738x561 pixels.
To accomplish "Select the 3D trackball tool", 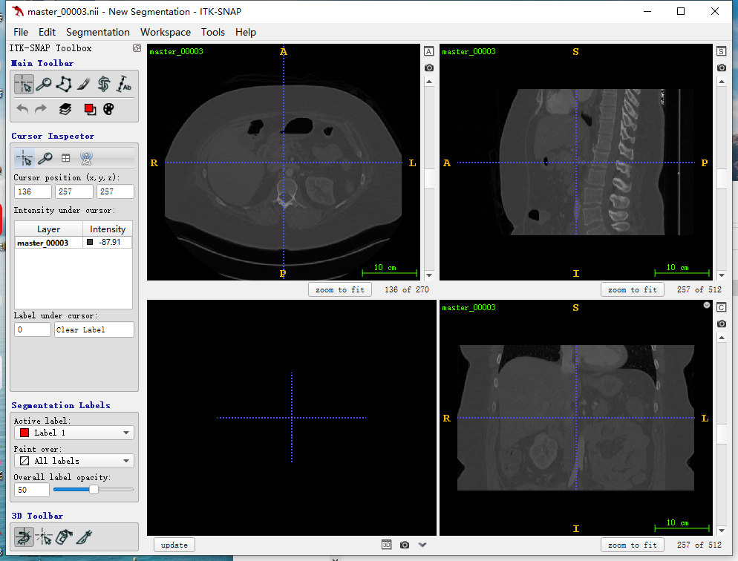I will pyautogui.click(x=24, y=537).
